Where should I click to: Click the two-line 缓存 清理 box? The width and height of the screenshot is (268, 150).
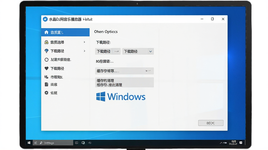point(124,83)
